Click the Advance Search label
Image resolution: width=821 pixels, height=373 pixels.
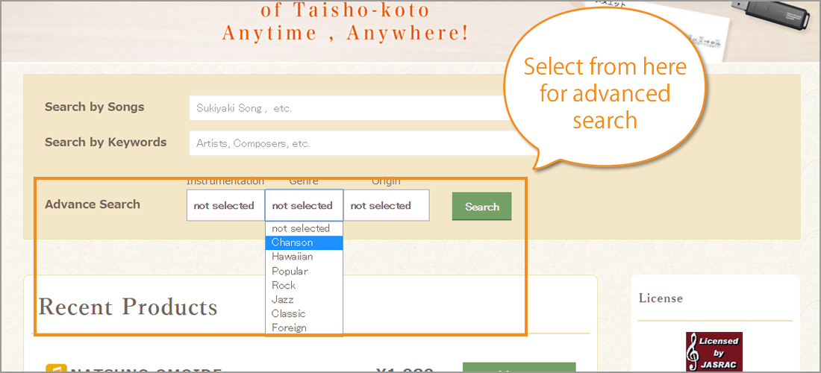[93, 204]
